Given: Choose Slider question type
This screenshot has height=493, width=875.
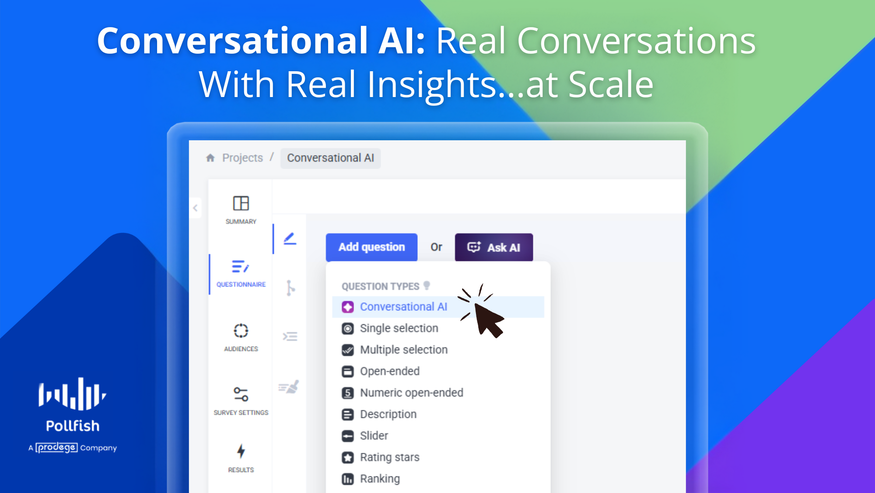Looking at the screenshot, I should click(438, 435).
